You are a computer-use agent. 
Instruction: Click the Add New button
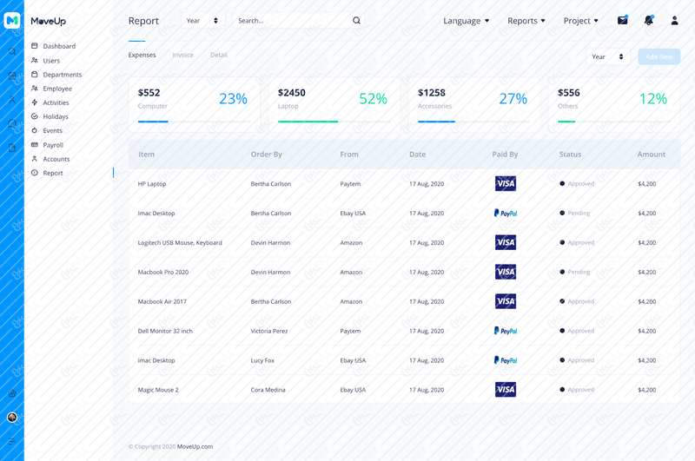click(659, 56)
